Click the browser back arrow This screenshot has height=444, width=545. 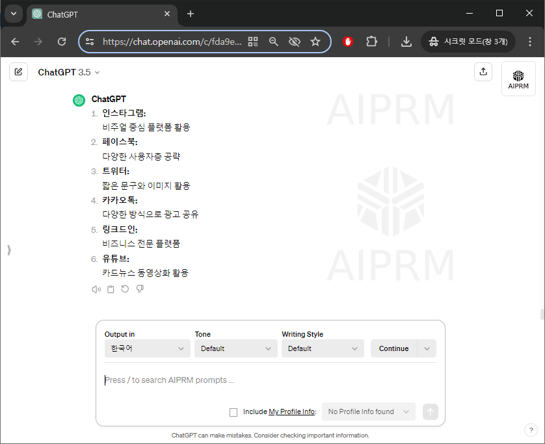coord(15,42)
